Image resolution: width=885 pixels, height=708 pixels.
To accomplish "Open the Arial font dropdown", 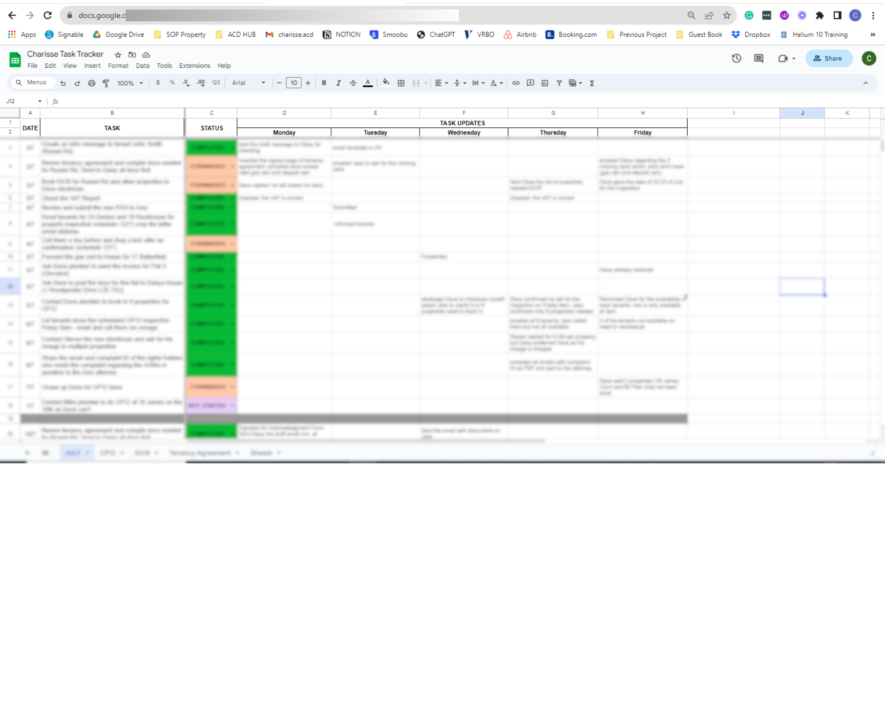I will tap(248, 83).
